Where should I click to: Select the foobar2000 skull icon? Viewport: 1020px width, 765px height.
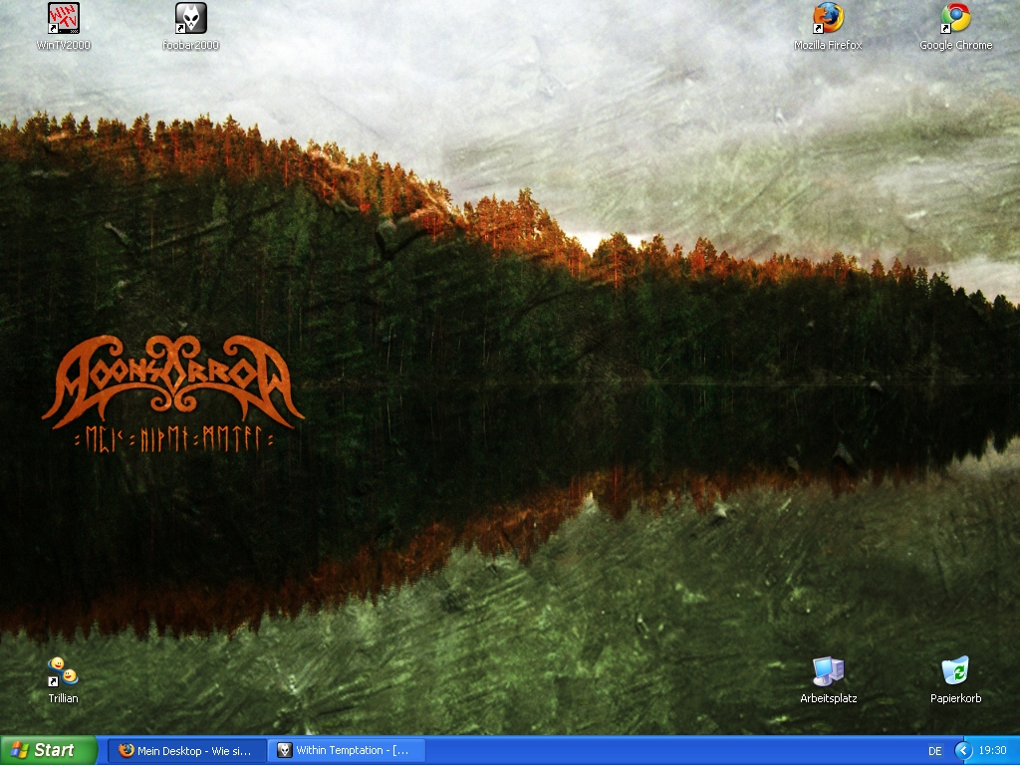point(190,18)
